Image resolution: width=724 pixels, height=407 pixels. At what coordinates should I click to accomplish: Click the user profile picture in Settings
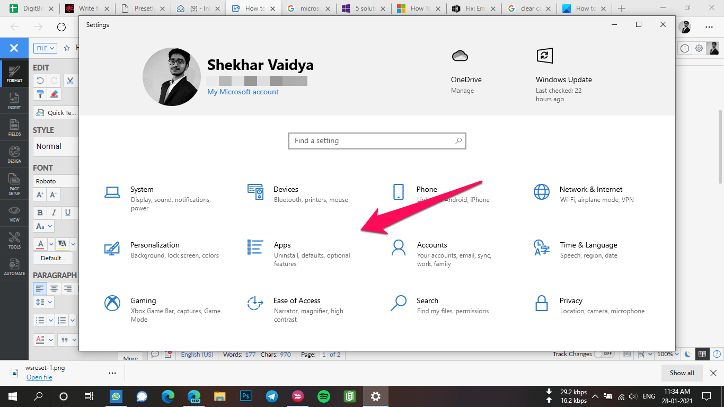172,77
